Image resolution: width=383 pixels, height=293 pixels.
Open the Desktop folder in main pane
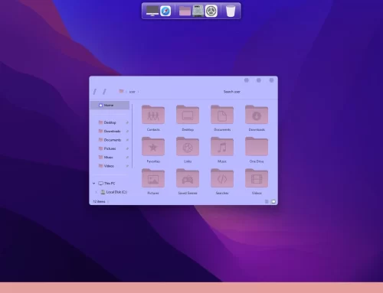(x=188, y=118)
